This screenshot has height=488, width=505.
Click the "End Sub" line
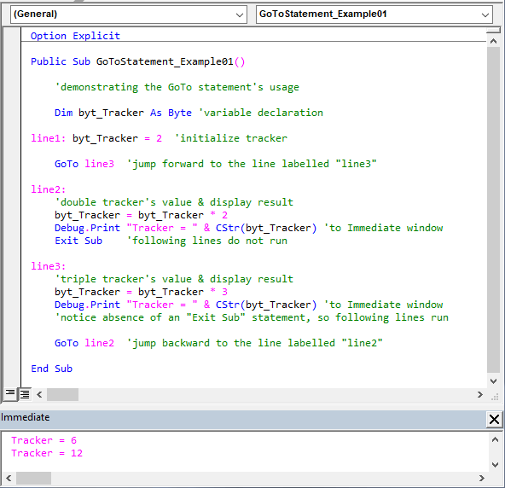pos(51,369)
